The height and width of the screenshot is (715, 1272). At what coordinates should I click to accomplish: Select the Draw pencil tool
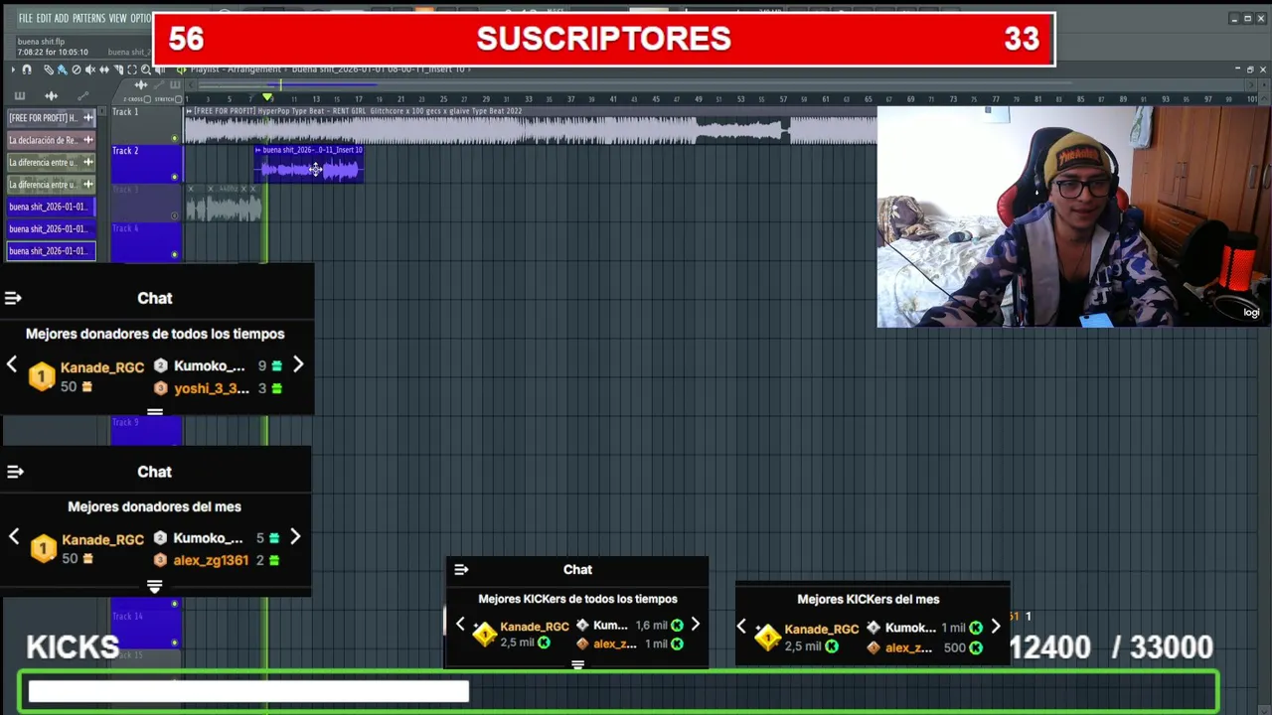click(x=49, y=70)
